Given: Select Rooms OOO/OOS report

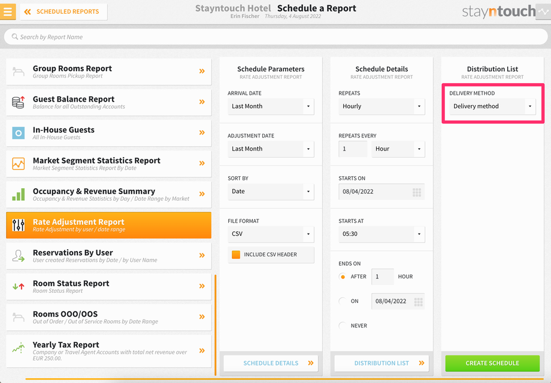Looking at the screenshot, I should pyautogui.click(x=108, y=317).
